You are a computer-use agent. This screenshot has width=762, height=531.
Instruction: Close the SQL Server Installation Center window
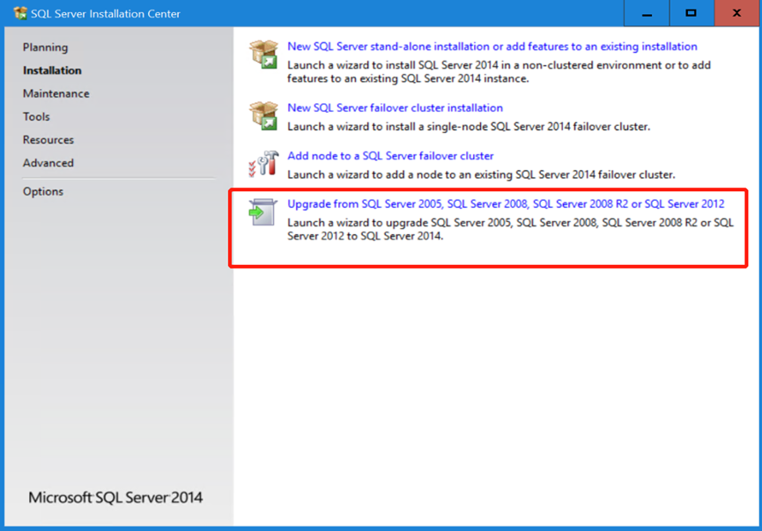[736, 13]
